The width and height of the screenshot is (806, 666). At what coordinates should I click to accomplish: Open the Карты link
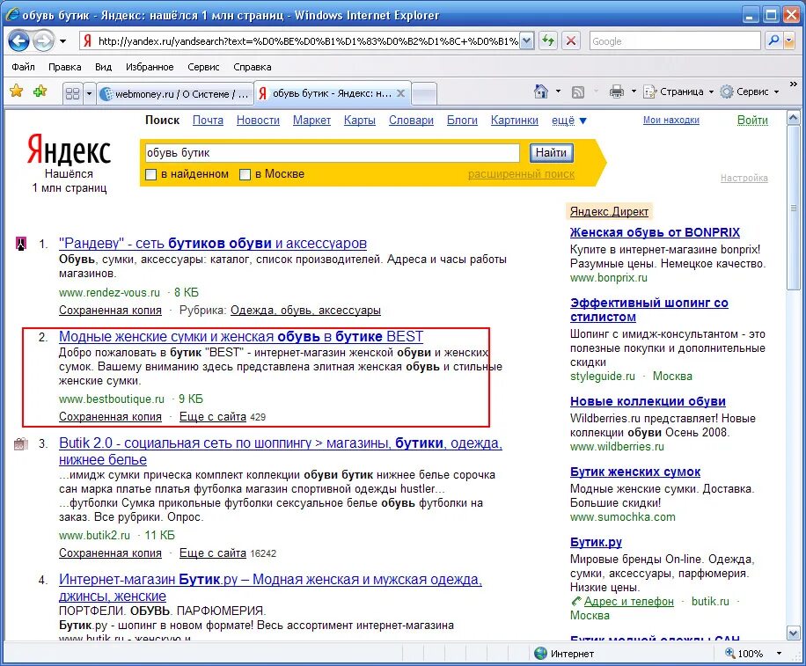tap(359, 121)
